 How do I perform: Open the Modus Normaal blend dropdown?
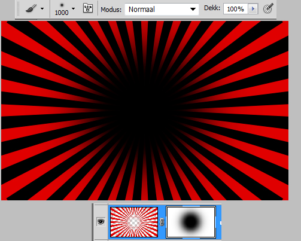162,9
